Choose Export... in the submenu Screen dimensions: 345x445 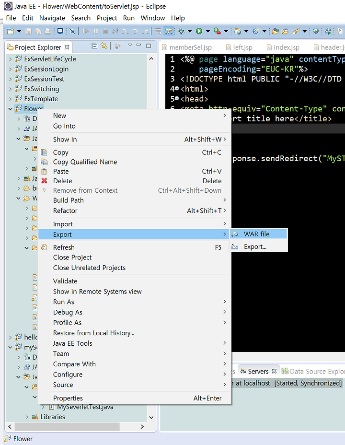[x=258, y=246]
